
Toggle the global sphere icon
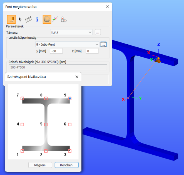(47, 20)
